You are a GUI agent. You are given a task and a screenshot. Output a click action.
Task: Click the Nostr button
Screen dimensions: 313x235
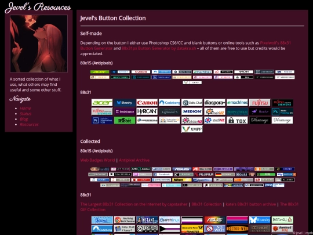click(x=260, y=111)
